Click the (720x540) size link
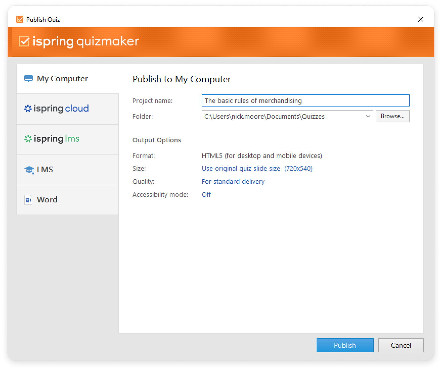The width and height of the screenshot is (442, 370). click(298, 168)
